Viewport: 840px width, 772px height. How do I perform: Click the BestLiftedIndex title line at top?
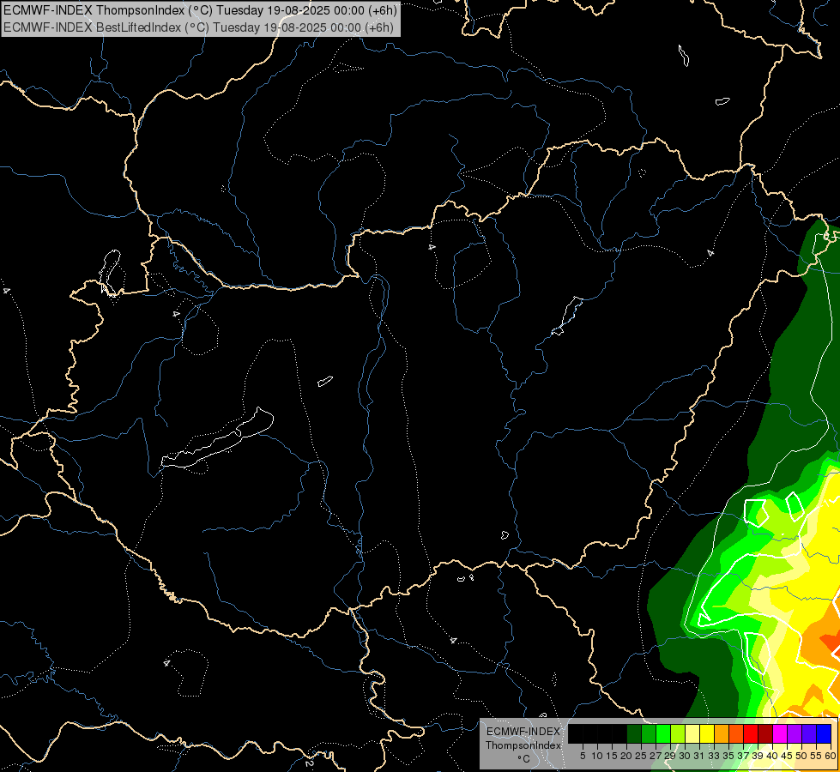(198, 27)
